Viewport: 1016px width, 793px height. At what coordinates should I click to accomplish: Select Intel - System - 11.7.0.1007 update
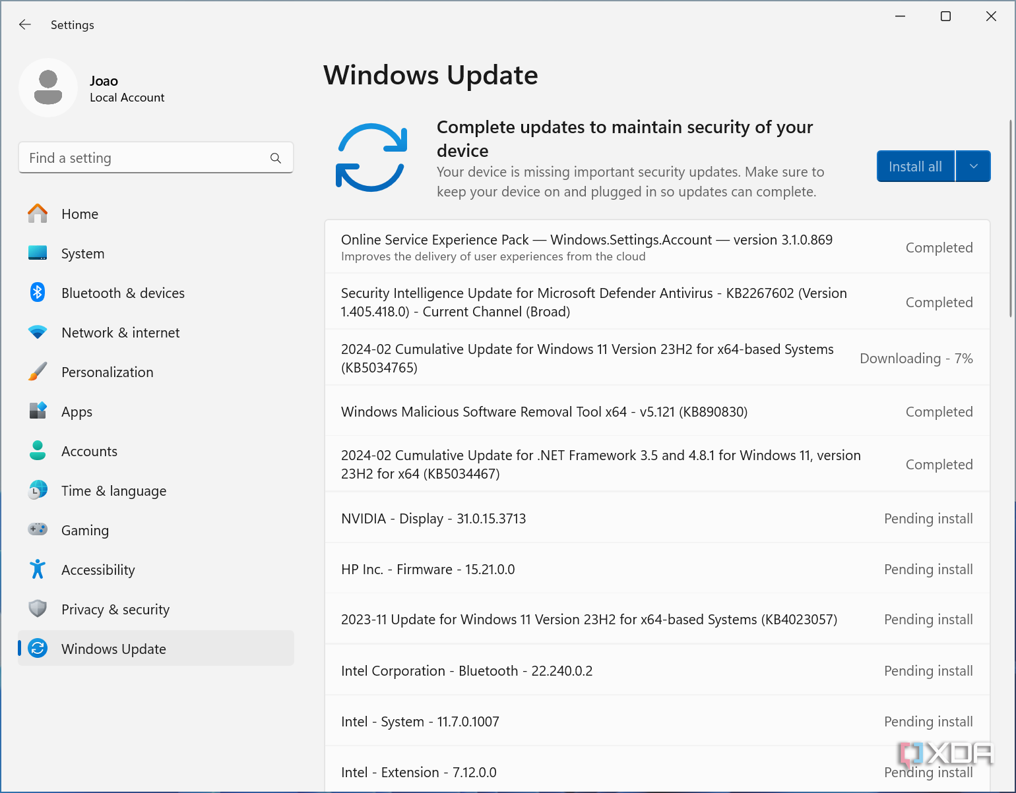pos(657,721)
